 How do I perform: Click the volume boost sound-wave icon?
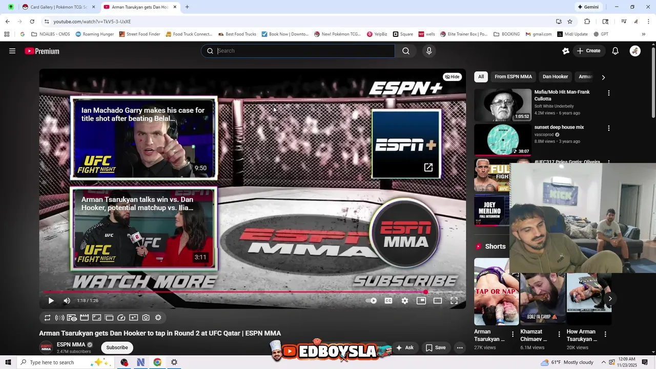(x=59, y=318)
